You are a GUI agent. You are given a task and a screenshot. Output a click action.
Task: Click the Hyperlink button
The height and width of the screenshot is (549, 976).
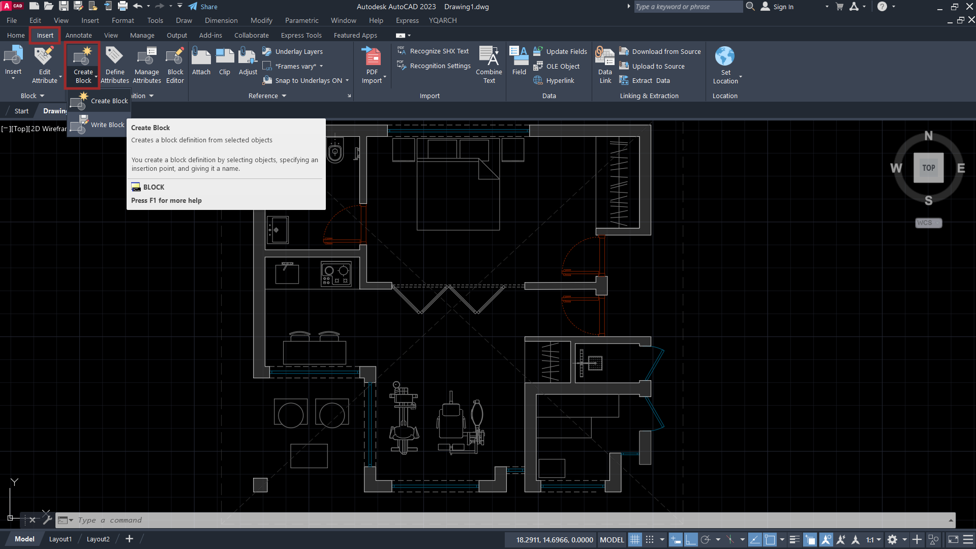pyautogui.click(x=554, y=81)
